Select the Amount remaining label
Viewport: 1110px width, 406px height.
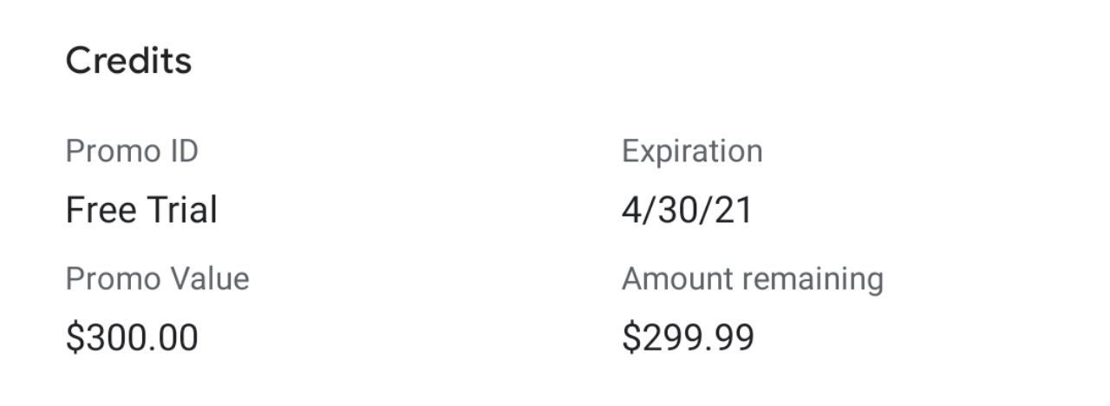(753, 279)
